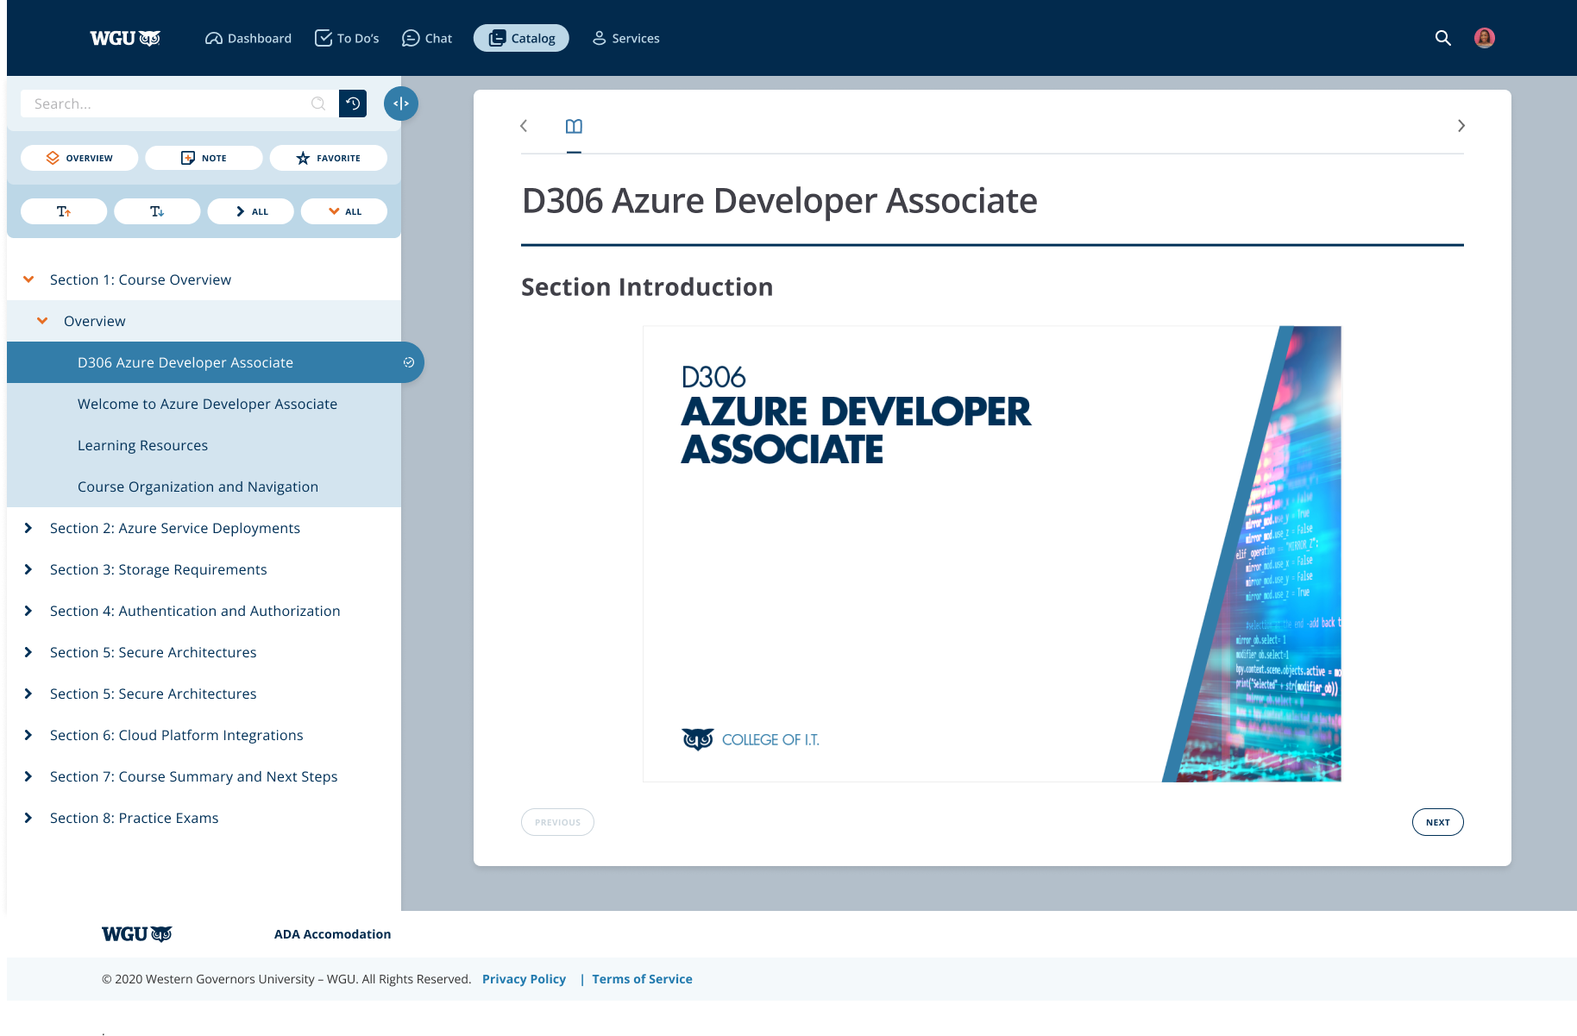1577x1036 pixels.
Task: Open ADA Accomodation link
Action: [x=332, y=934]
